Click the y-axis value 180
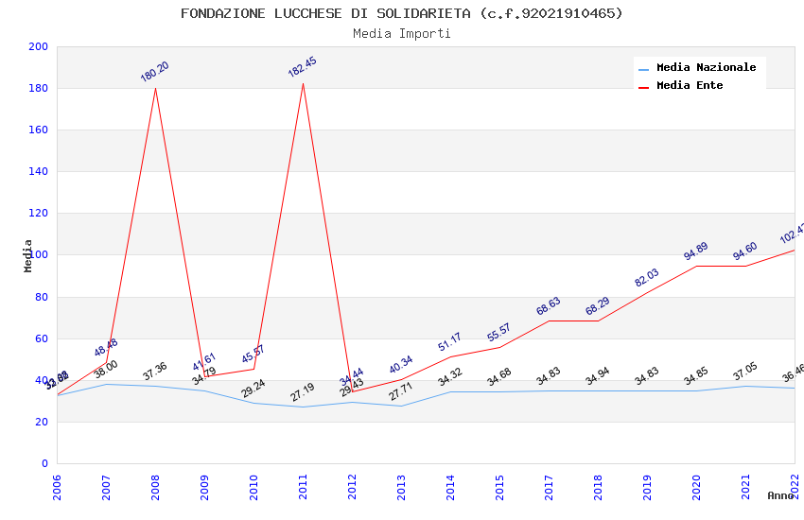Image resolution: width=804 pixels, height=520 pixels. tap(39, 89)
